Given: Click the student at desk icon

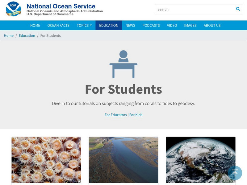Looking at the screenshot, I should click(x=123, y=64).
